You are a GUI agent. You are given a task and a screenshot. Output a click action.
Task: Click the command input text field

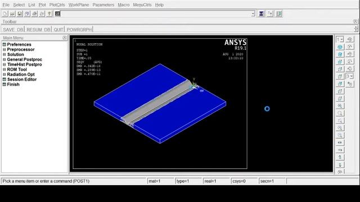(156, 13)
